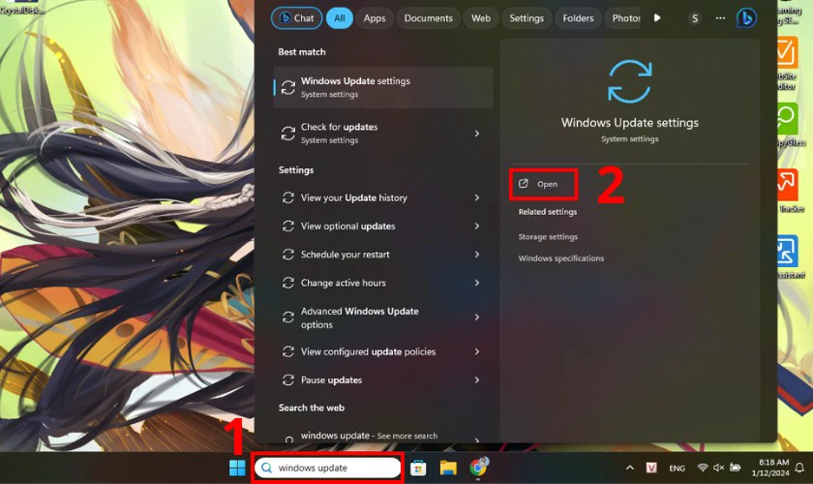Switch to the Folders filter tab
Screen dimensions: 813x484
[578, 18]
